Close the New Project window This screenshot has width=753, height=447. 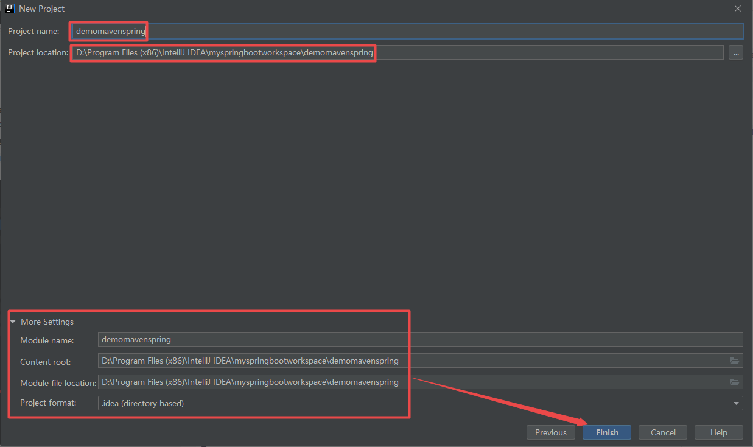(738, 9)
